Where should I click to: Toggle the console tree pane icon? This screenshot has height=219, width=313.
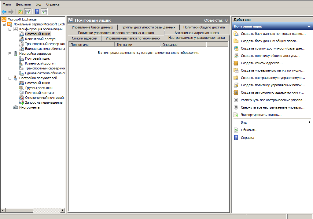pos(28,12)
